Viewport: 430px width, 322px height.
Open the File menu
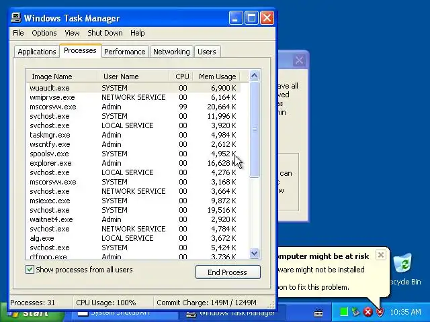pyautogui.click(x=18, y=33)
